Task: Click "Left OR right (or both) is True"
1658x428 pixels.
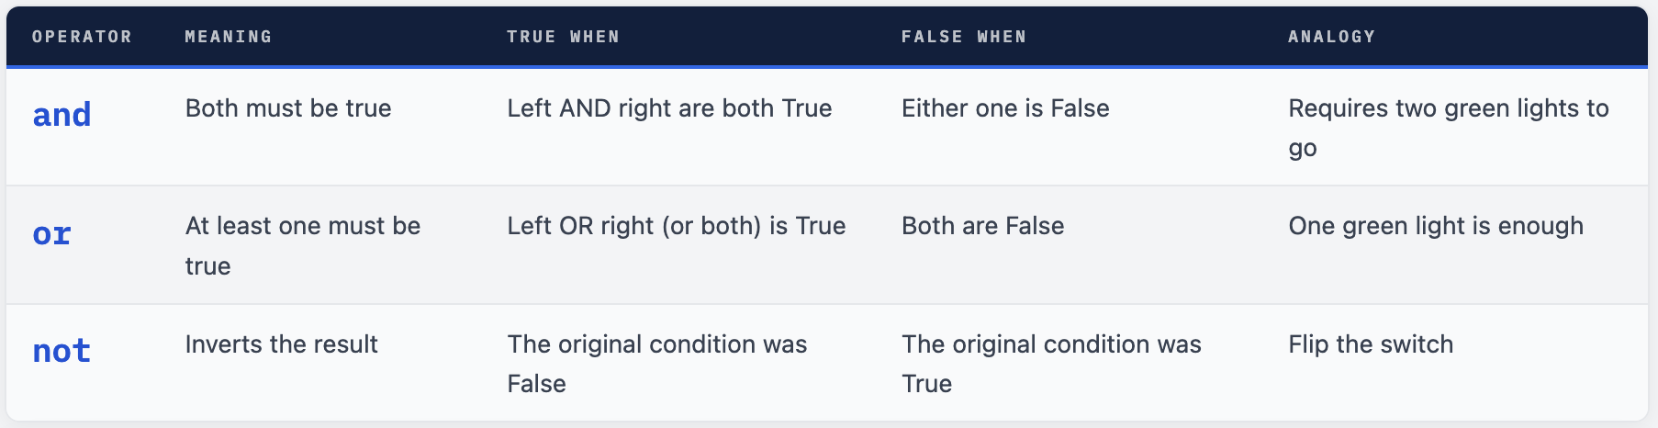Action: [676, 226]
